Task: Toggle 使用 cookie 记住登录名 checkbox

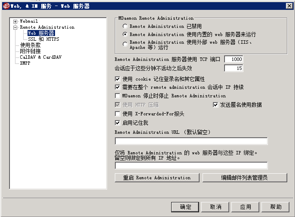Action: [118, 79]
